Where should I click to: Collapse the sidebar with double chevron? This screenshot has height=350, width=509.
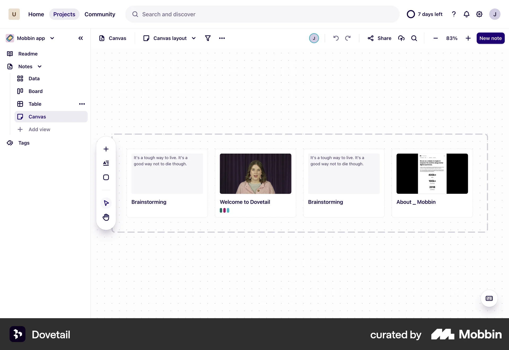(x=81, y=38)
